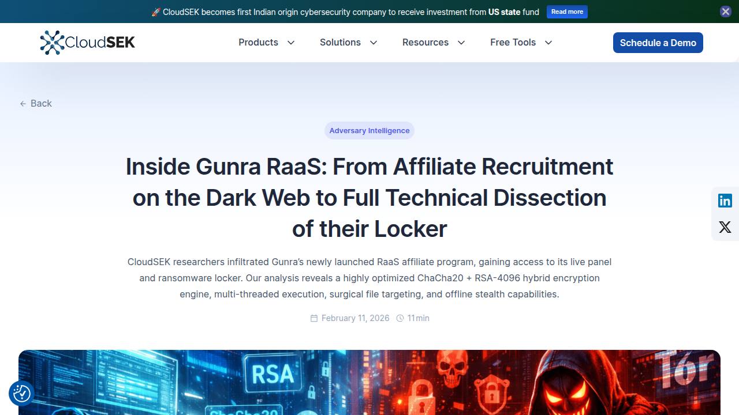Expand the Resources menu chevron
The height and width of the screenshot is (415, 739).
461,43
